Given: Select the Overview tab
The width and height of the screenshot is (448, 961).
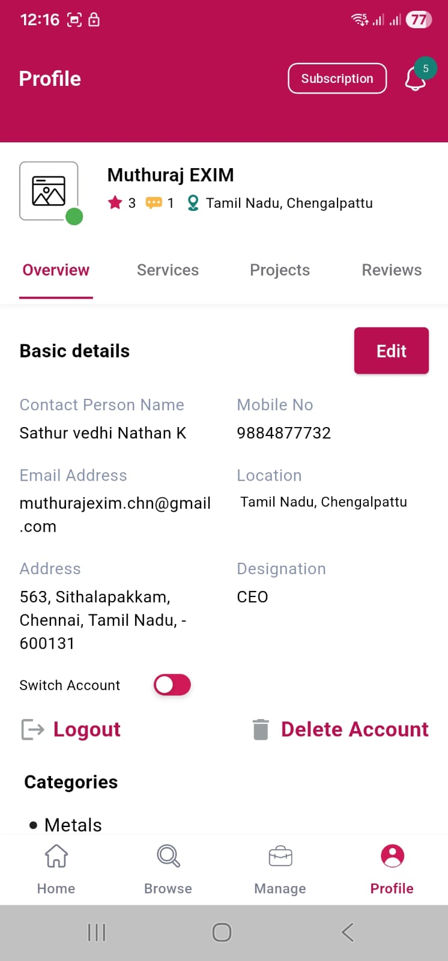Looking at the screenshot, I should (56, 270).
